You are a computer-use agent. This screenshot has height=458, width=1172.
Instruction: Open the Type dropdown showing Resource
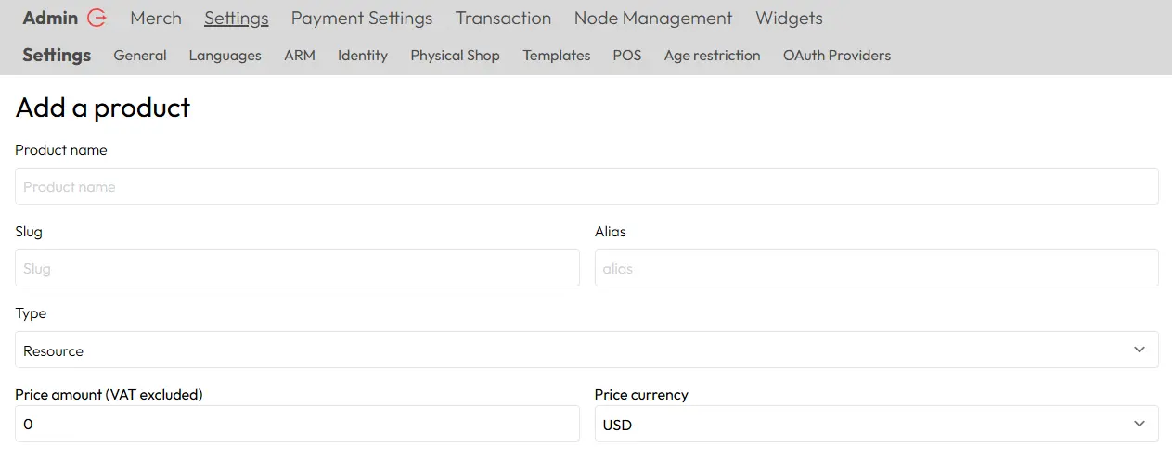(586, 350)
